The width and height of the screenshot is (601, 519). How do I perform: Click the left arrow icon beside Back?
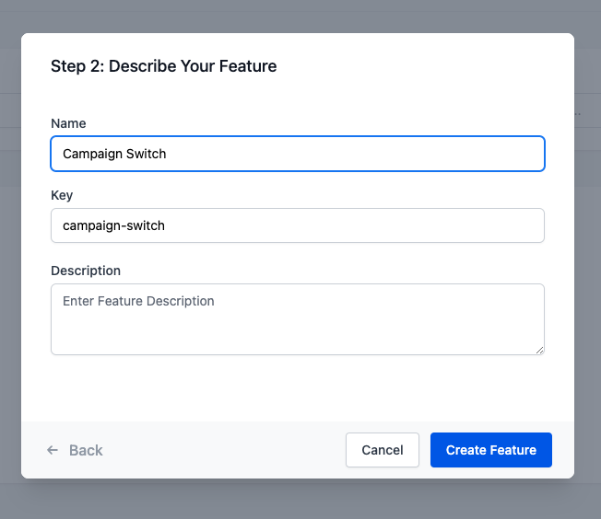click(x=53, y=450)
